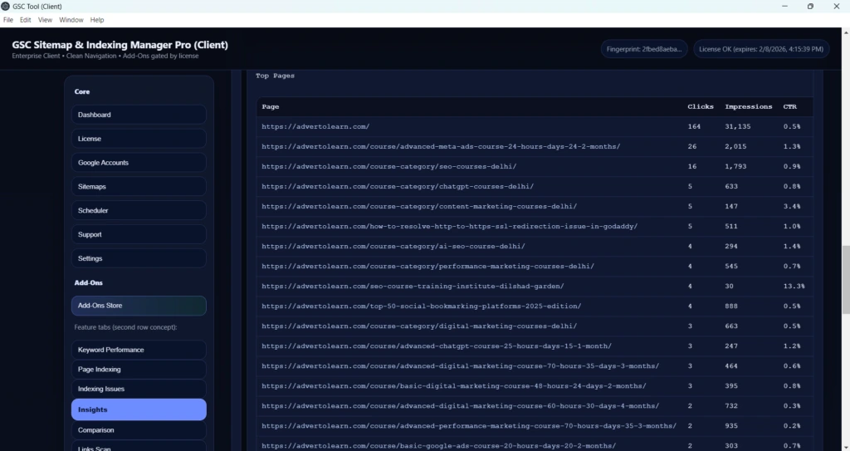This screenshot has height=451, width=850.
Task: Switch to Indexing Issues tab
Action: point(139,389)
